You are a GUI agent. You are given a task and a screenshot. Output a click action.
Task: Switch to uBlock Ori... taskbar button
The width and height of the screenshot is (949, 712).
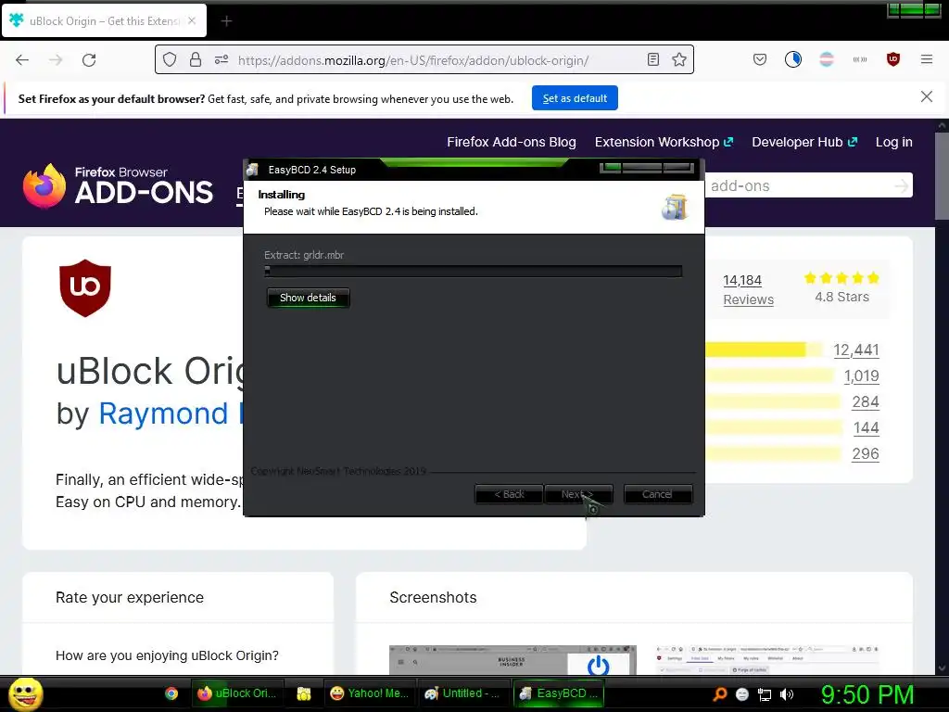pos(237,693)
